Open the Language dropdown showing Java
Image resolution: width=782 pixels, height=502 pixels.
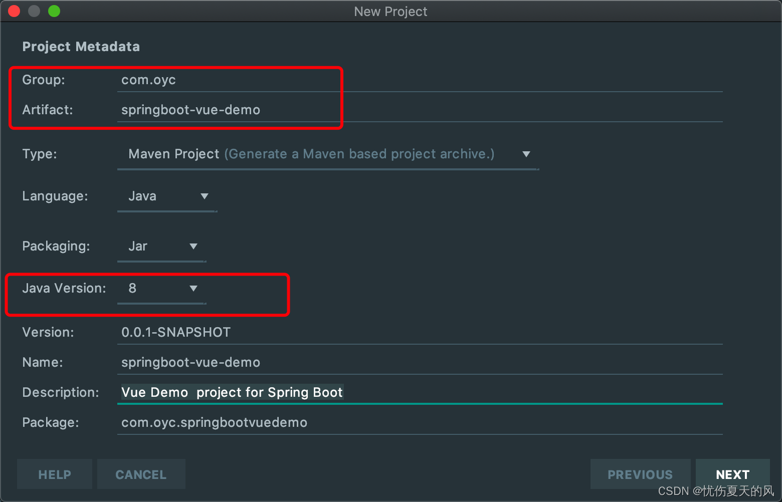[x=167, y=196]
